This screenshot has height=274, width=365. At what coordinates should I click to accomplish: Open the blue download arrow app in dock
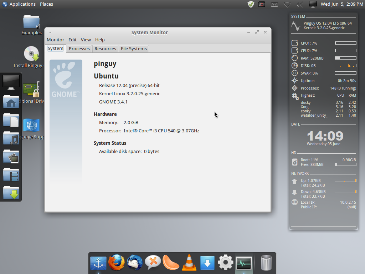207,263
